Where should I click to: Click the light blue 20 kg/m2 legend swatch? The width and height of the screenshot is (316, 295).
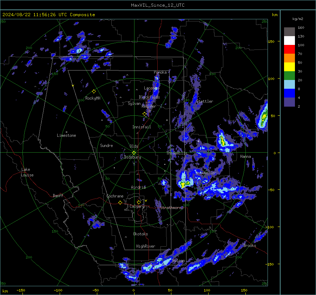(289, 85)
